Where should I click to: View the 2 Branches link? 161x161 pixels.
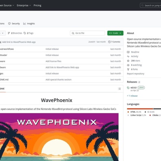coord(15,33)
